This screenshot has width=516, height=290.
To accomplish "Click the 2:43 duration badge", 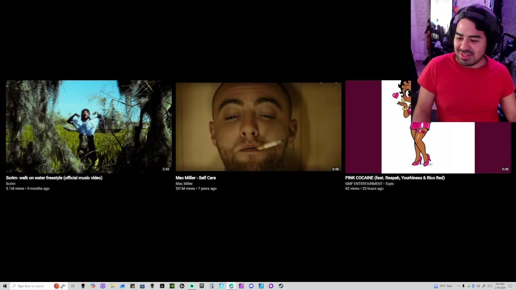I will pos(166,169).
